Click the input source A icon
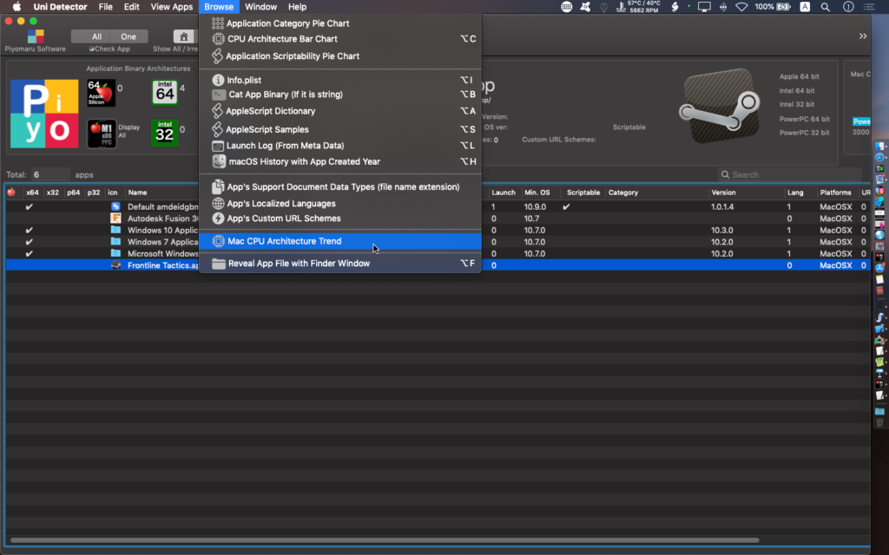Image resolution: width=889 pixels, height=555 pixels. 805,7
